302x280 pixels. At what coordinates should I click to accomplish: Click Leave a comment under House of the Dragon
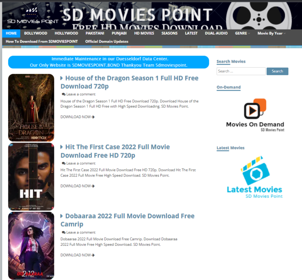tap(81, 94)
